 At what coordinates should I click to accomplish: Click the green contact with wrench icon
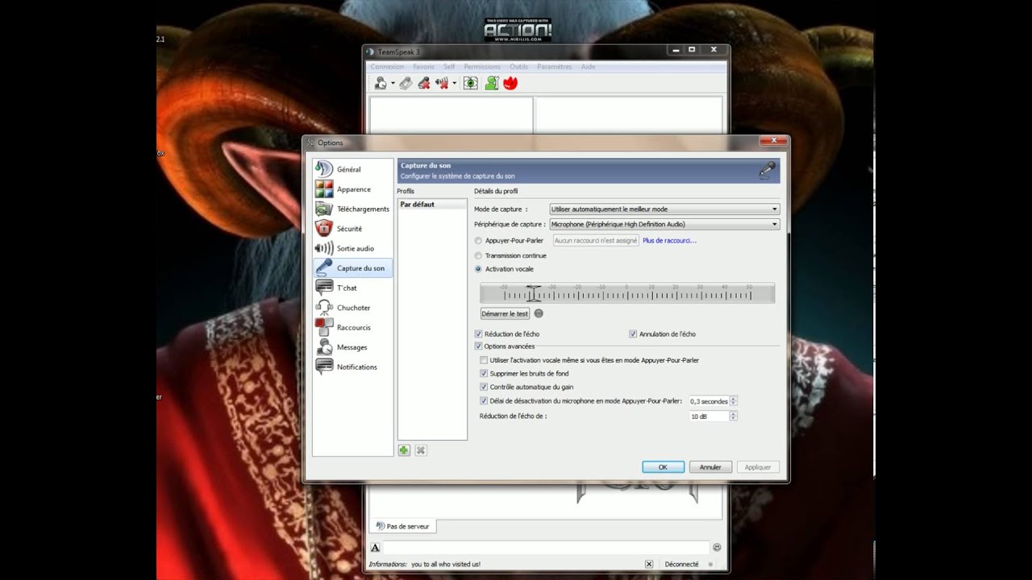pos(491,83)
